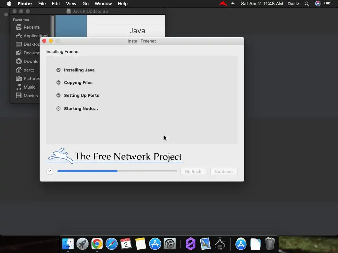Click the Installing Java step checkmark

click(x=58, y=70)
